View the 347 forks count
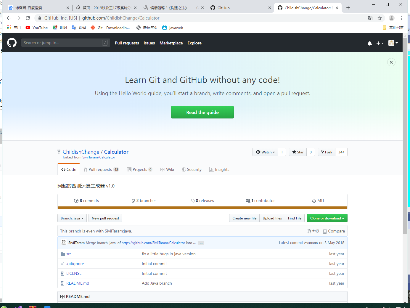Screen dimensions: 410x308 341,152
